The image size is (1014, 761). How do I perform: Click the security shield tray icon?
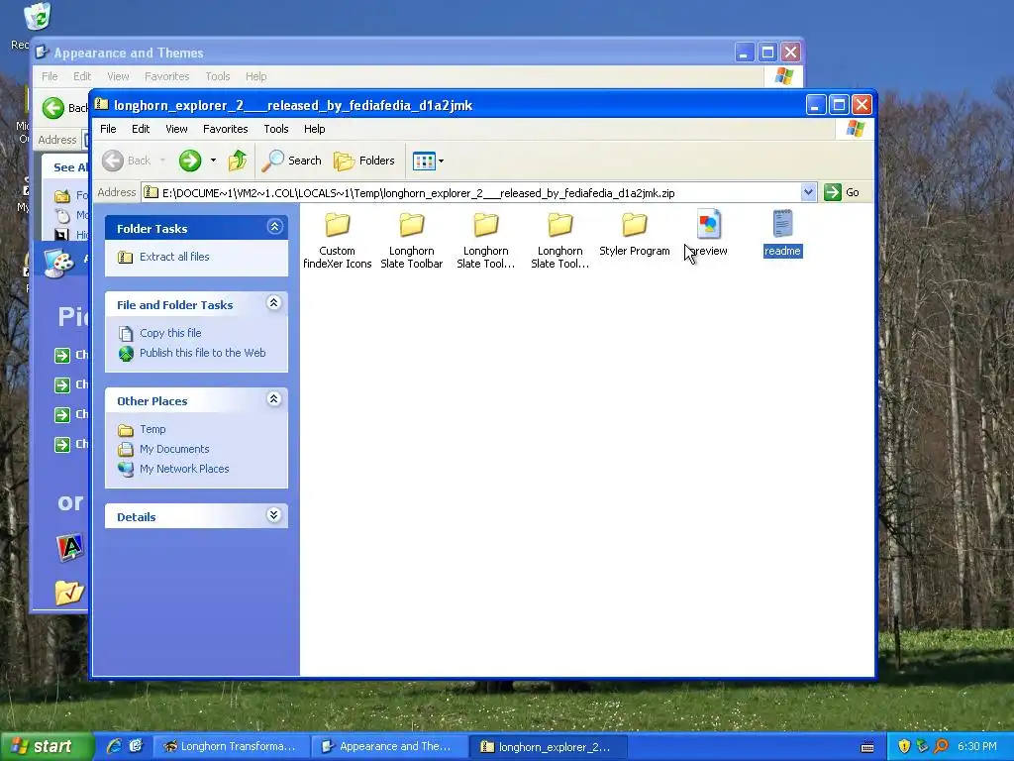(904, 747)
